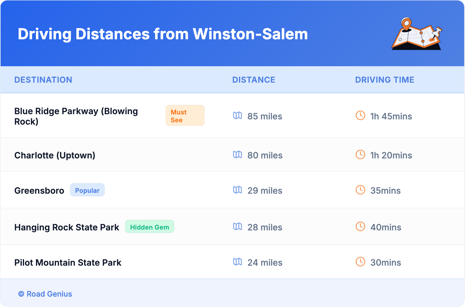Image resolution: width=465 pixels, height=307 pixels.
Task: Click the map icon next to 80 miles
Action: (x=237, y=155)
